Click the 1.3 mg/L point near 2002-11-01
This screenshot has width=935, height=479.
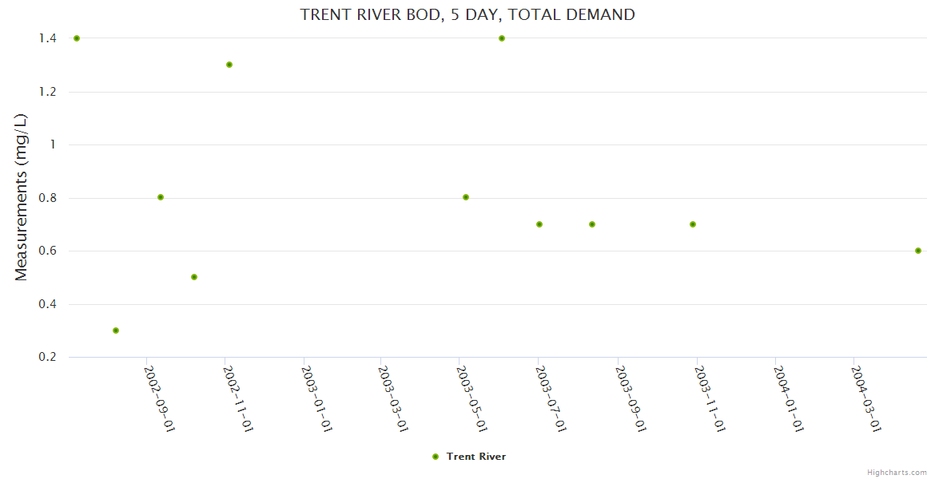[229, 65]
